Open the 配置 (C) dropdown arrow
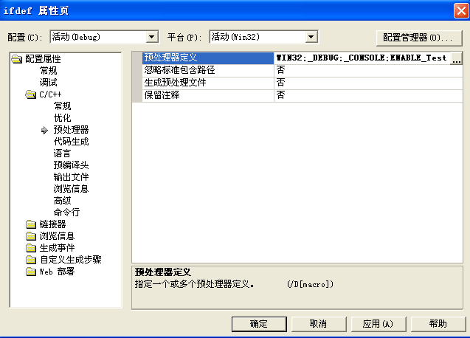The width and height of the screenshot is (470, 338). pos(152,37)
